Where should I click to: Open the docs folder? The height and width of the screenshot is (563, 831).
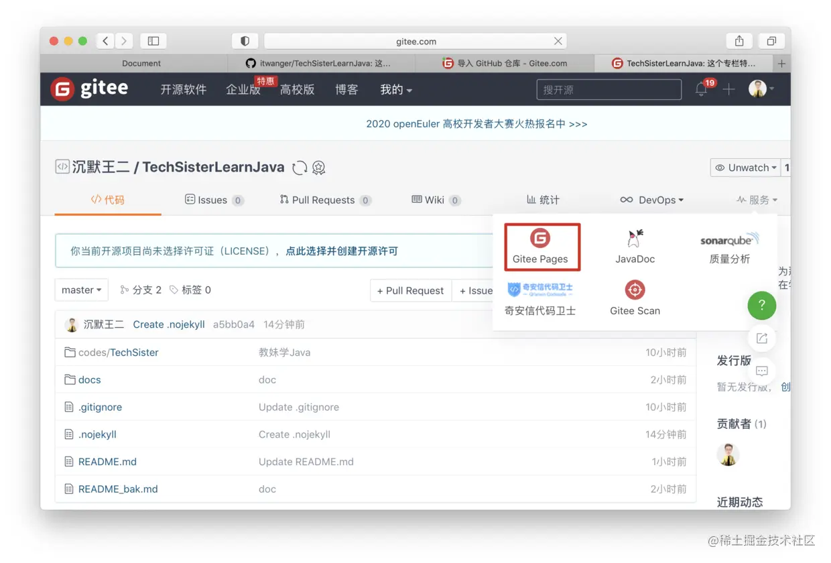click(x=90, y=380)
